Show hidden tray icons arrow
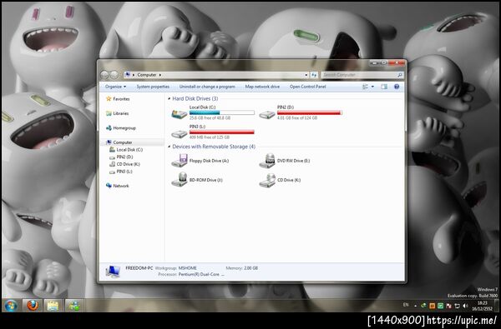 pyautogui.click(x=415, y=306)
